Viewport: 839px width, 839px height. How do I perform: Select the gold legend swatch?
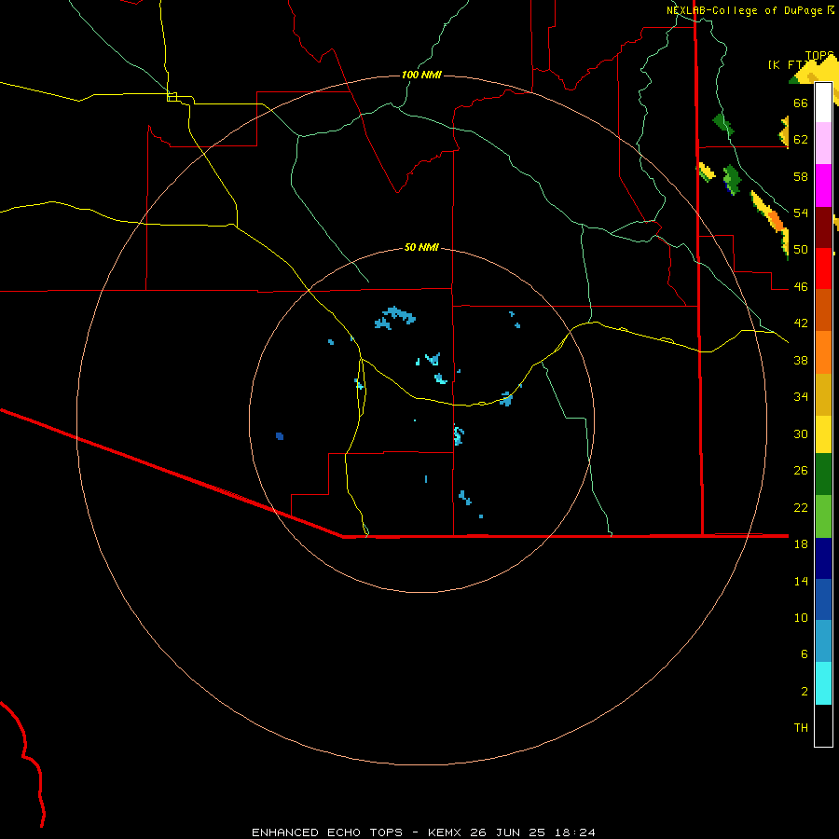click(823, 394)
